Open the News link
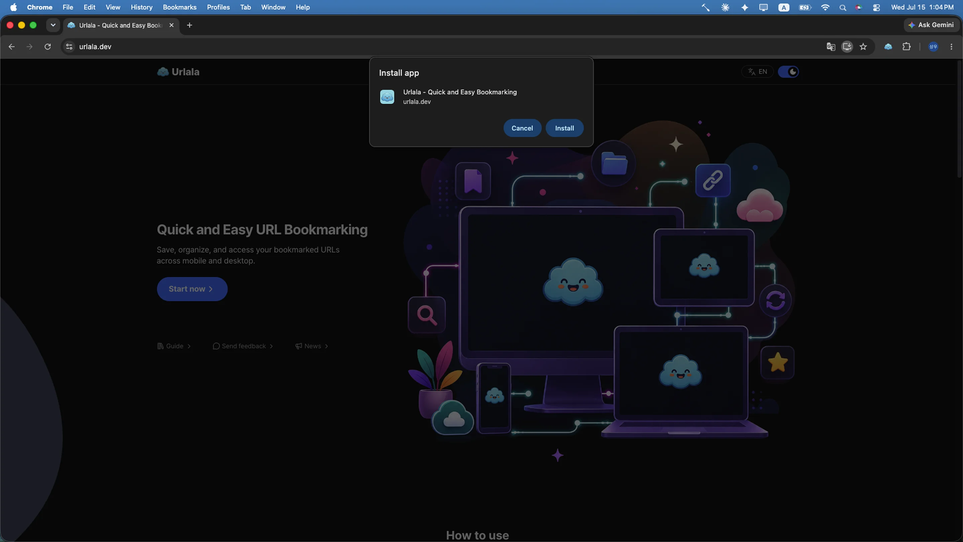The width and height of the screenshot is (963, 542). point(312,346)
